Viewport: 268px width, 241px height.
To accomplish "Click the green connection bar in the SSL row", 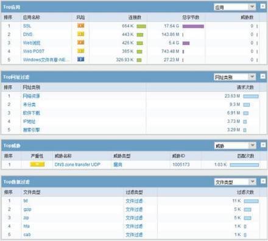I will 141,26.
